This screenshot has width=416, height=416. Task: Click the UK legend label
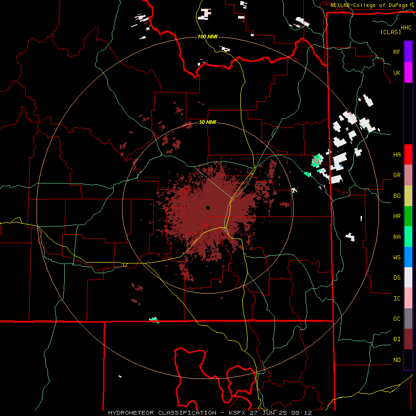[397, 73]
